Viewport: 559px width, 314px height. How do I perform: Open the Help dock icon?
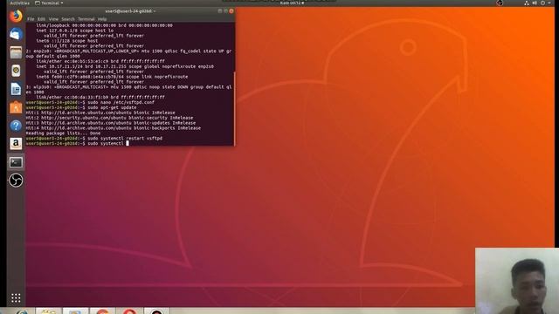pos(16,126)
